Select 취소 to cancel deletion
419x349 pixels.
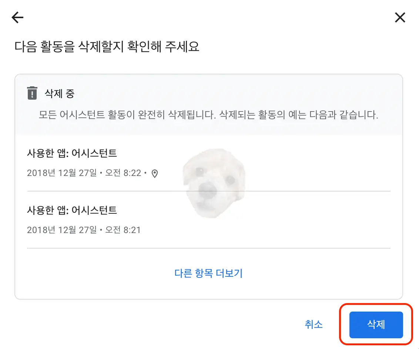coord(314,325)
